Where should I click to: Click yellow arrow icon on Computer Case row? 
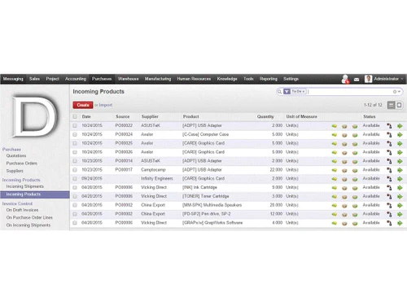(335, 135)
